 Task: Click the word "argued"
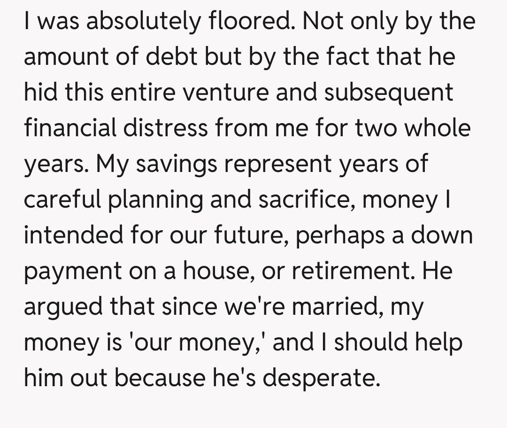point(65,307)
